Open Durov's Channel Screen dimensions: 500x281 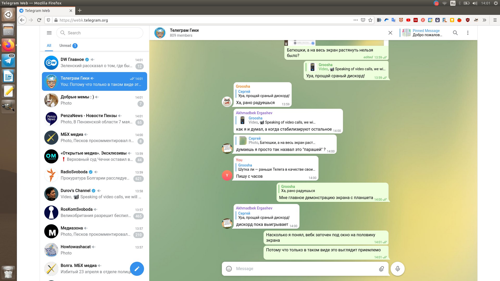pyautogui.click(x=95, y=194)
